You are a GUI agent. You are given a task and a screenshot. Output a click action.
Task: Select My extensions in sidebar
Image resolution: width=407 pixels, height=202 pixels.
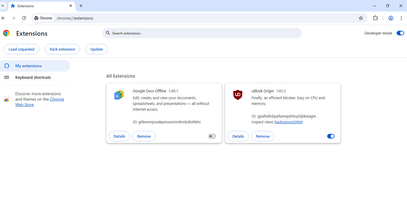[35, 66]
